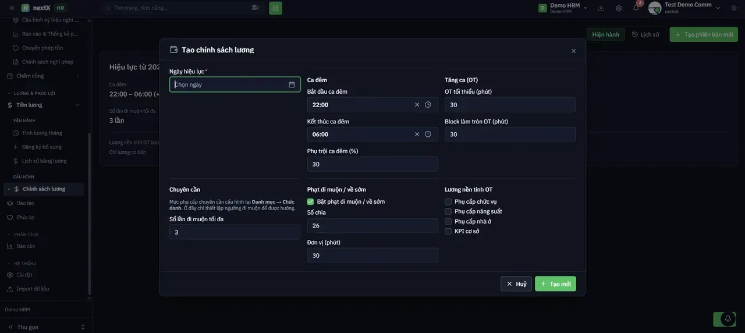Enable KPI cơ sở checkbox
The height and width of the screenshot is (333, 745).
coord(448,232)
